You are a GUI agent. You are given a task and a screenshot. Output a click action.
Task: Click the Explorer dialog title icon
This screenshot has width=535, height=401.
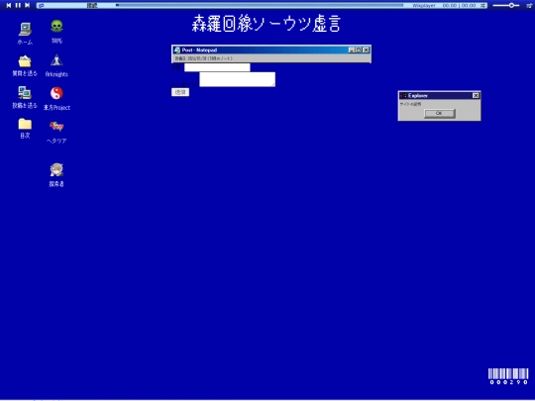(x=403, y=95)
